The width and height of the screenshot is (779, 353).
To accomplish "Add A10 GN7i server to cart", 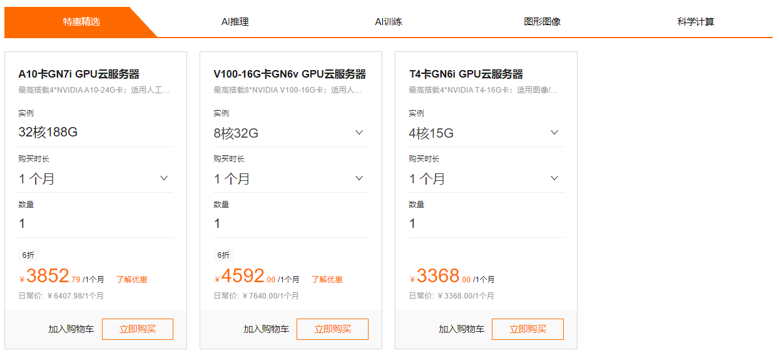I will (x=71, y=329).
